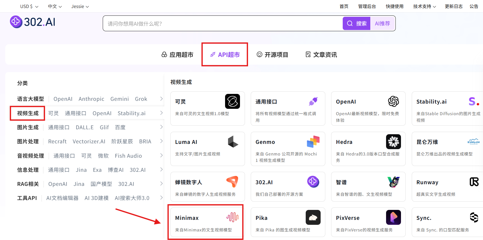The height and width of the screenshot is (240, 483).
Task: Click the OpenAI logo icon
Action: 394,101
